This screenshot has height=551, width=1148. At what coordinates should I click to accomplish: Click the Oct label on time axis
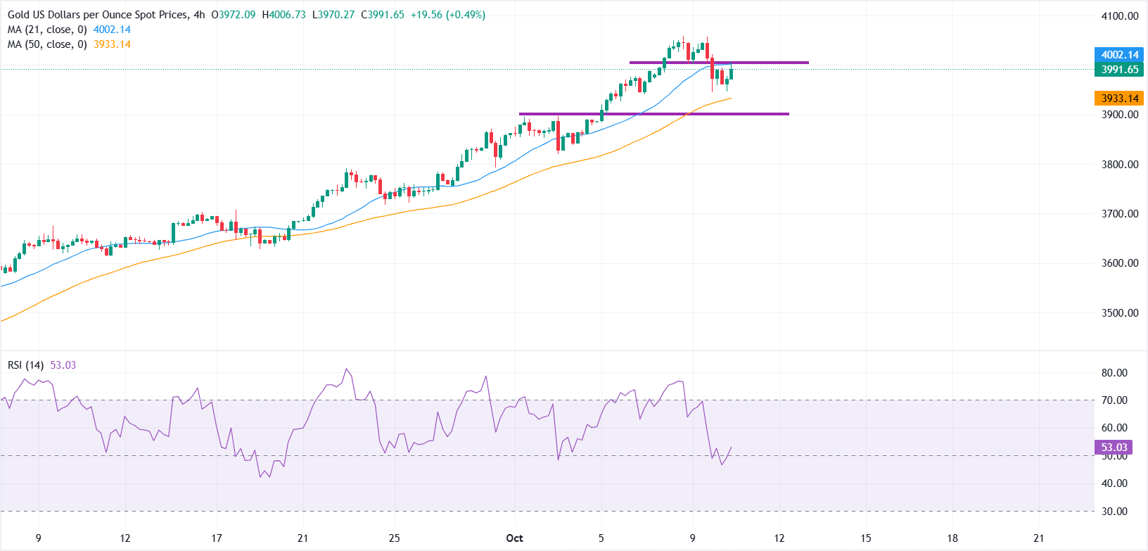pos(514,538)
